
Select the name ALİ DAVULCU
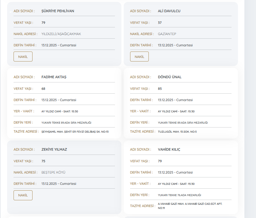click(169, 11)
